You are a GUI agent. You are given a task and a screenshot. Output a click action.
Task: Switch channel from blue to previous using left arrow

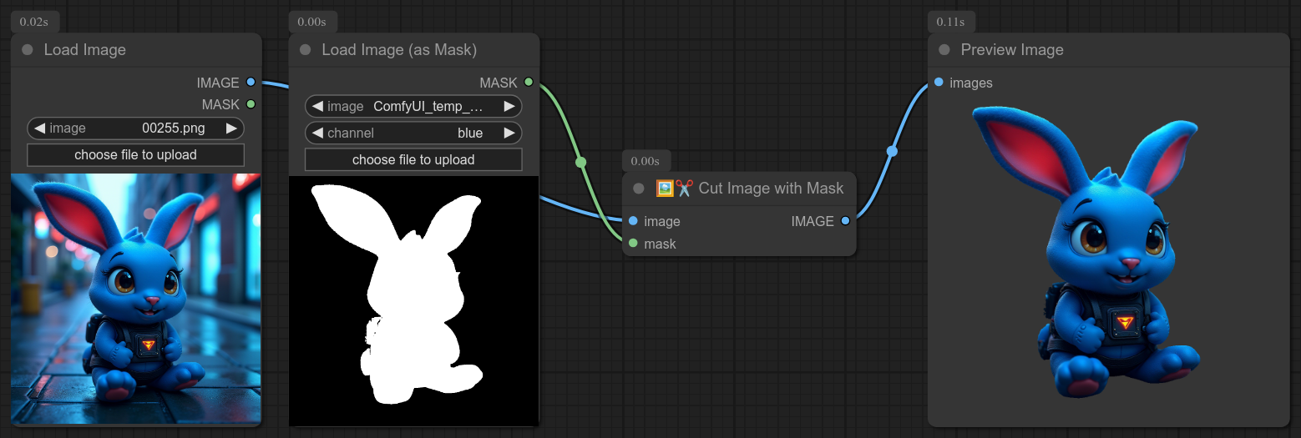(317, 133)
